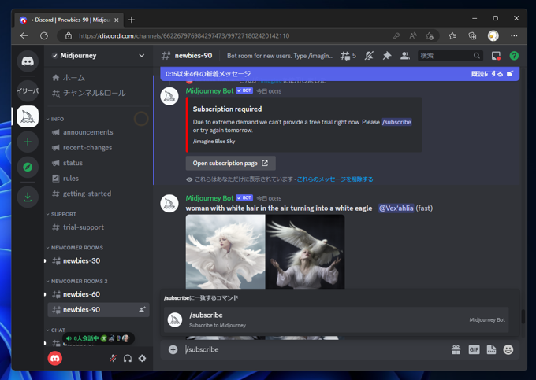Open the emoji picker smiley
The image size is (536, 380).
(x=508, y=349)
